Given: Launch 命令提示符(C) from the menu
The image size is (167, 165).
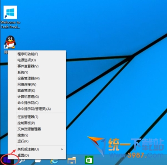Looking at the screenshot, I should click(37, 103).
